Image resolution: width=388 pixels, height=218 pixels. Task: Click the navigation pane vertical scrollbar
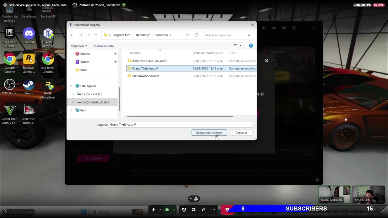(x=120, y=99)
